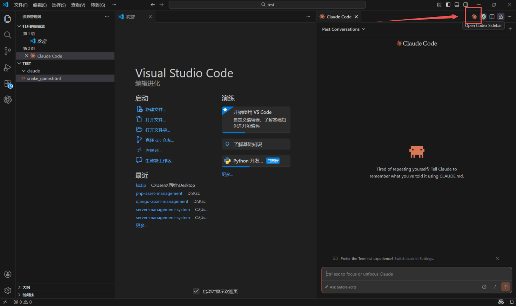
Task: Click the Claude Code icon in editor toolbar
Action: coord(474,17)
